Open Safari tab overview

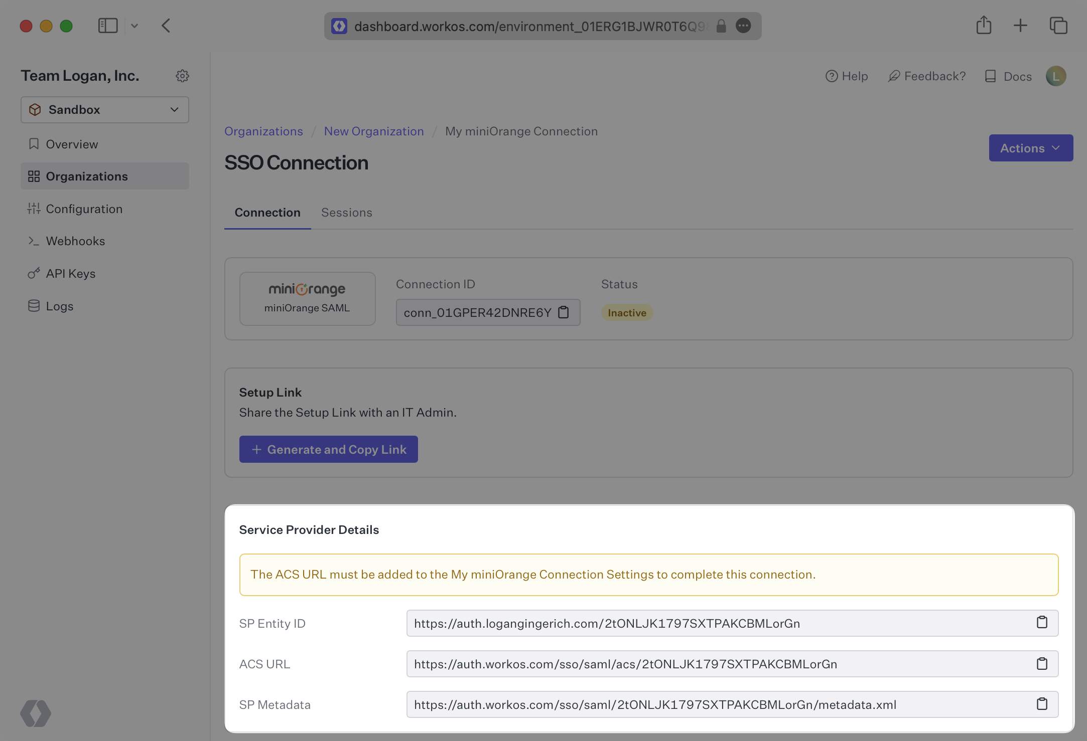click(1058, 26)
